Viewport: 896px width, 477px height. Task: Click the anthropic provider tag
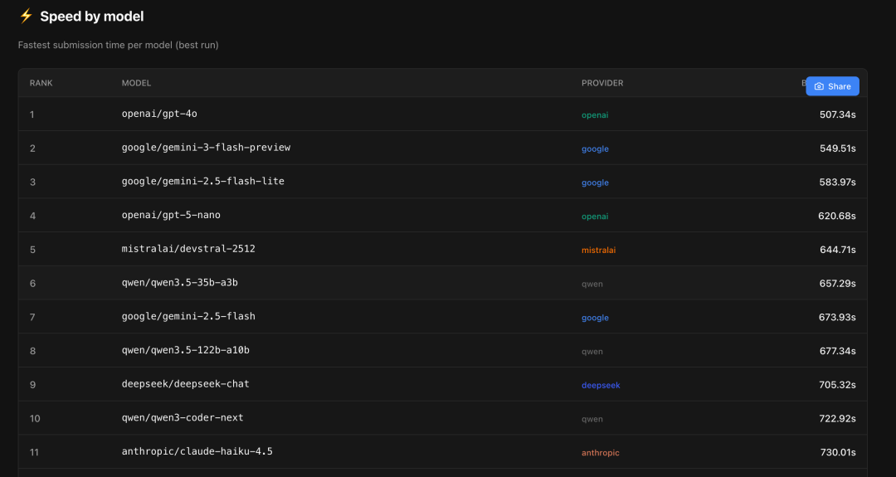click(600, 453)
